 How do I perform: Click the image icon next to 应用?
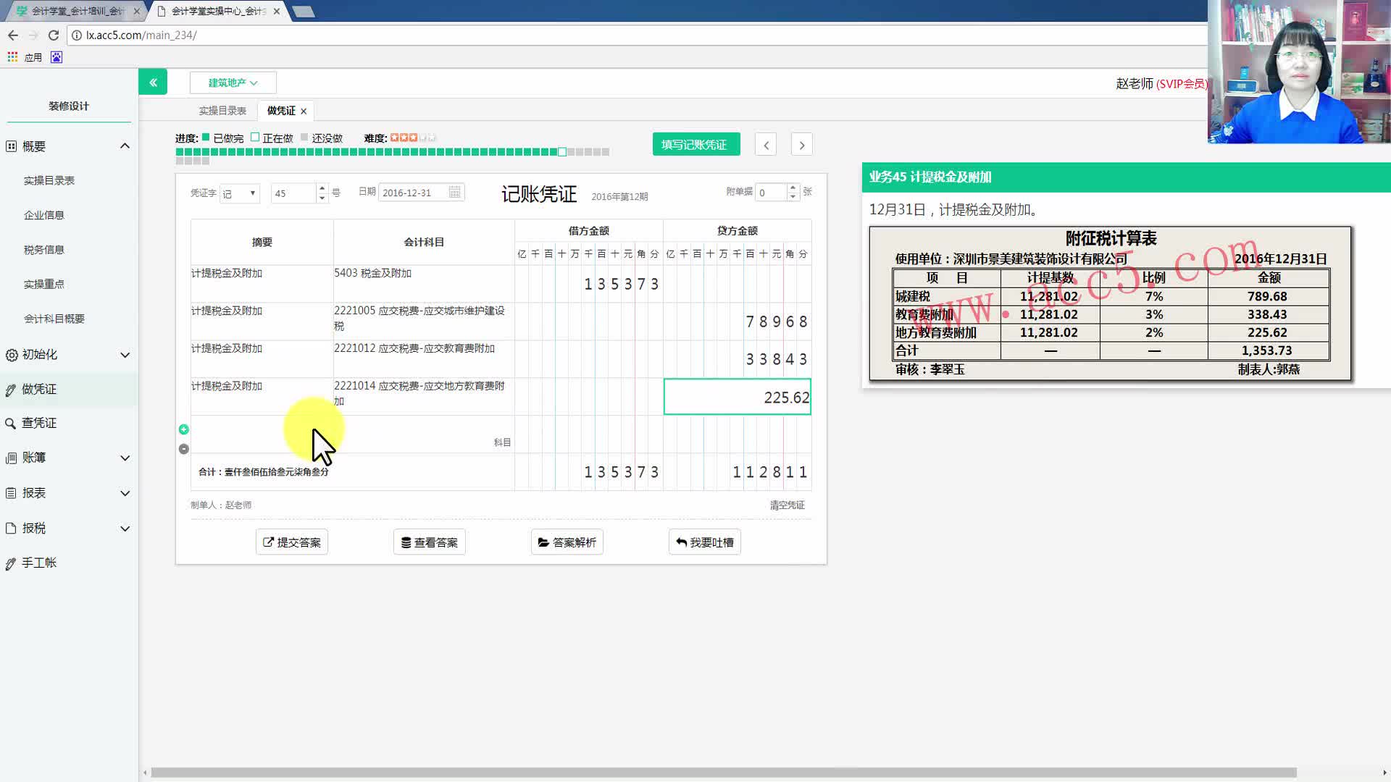(x=56, y=56)
